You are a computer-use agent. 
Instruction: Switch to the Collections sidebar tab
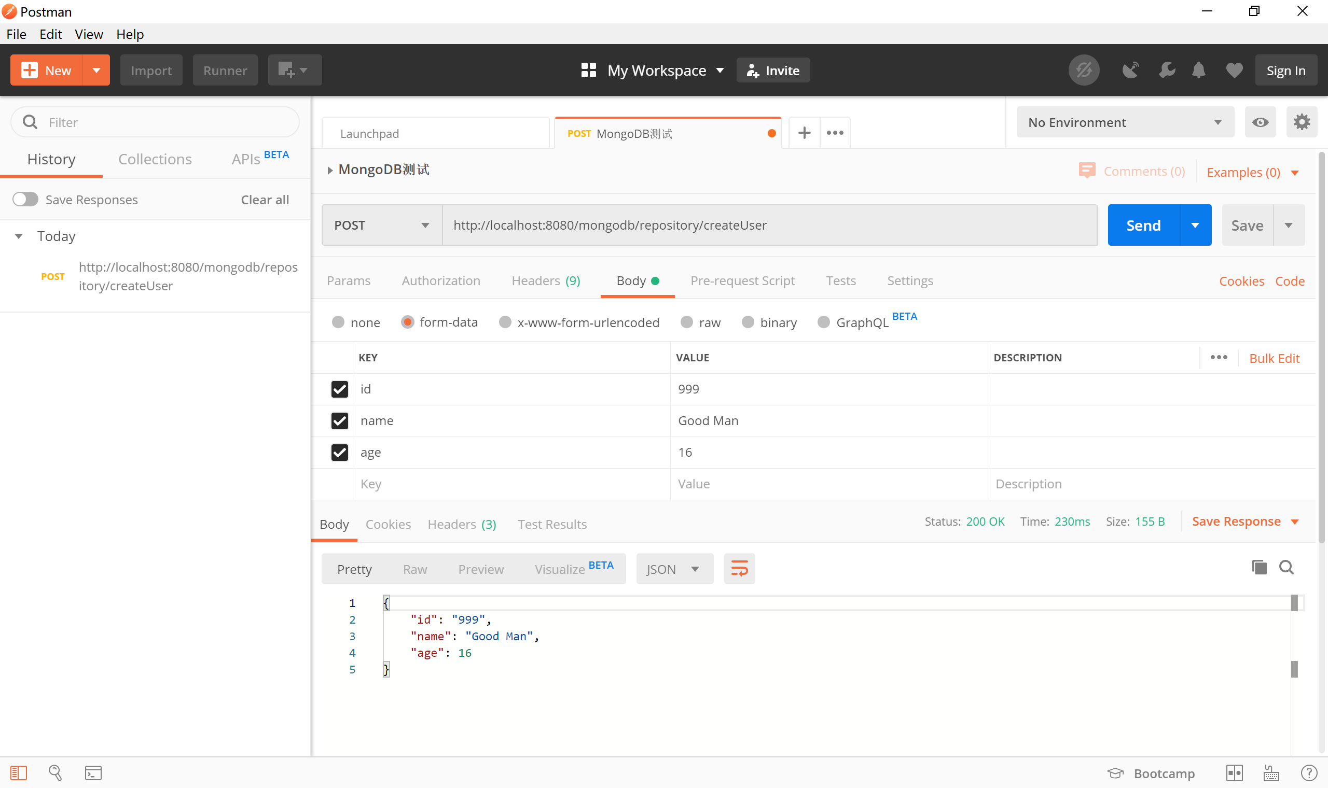[155, 159]
